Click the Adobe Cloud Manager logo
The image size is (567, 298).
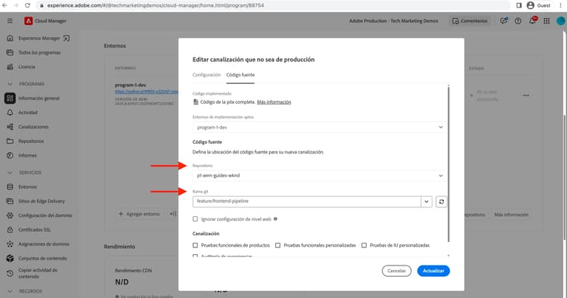29,21
